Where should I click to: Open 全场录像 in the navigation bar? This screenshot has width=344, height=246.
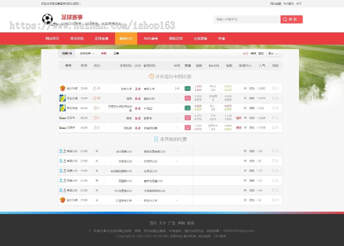(x=200, y=39)
